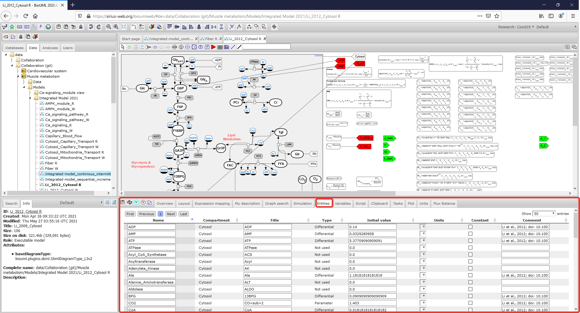Expand the Collaboration tree node
Screen dimensions: 580x313
pos(12,60)
